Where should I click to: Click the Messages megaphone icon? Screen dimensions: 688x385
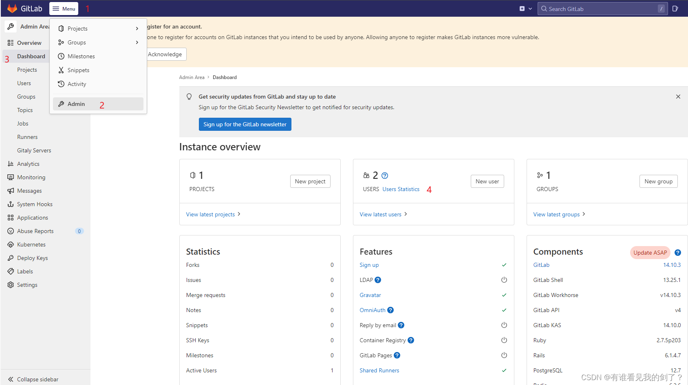click(11, 191)
